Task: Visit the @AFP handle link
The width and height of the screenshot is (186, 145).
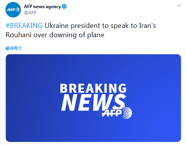Action: coord(30,13)
